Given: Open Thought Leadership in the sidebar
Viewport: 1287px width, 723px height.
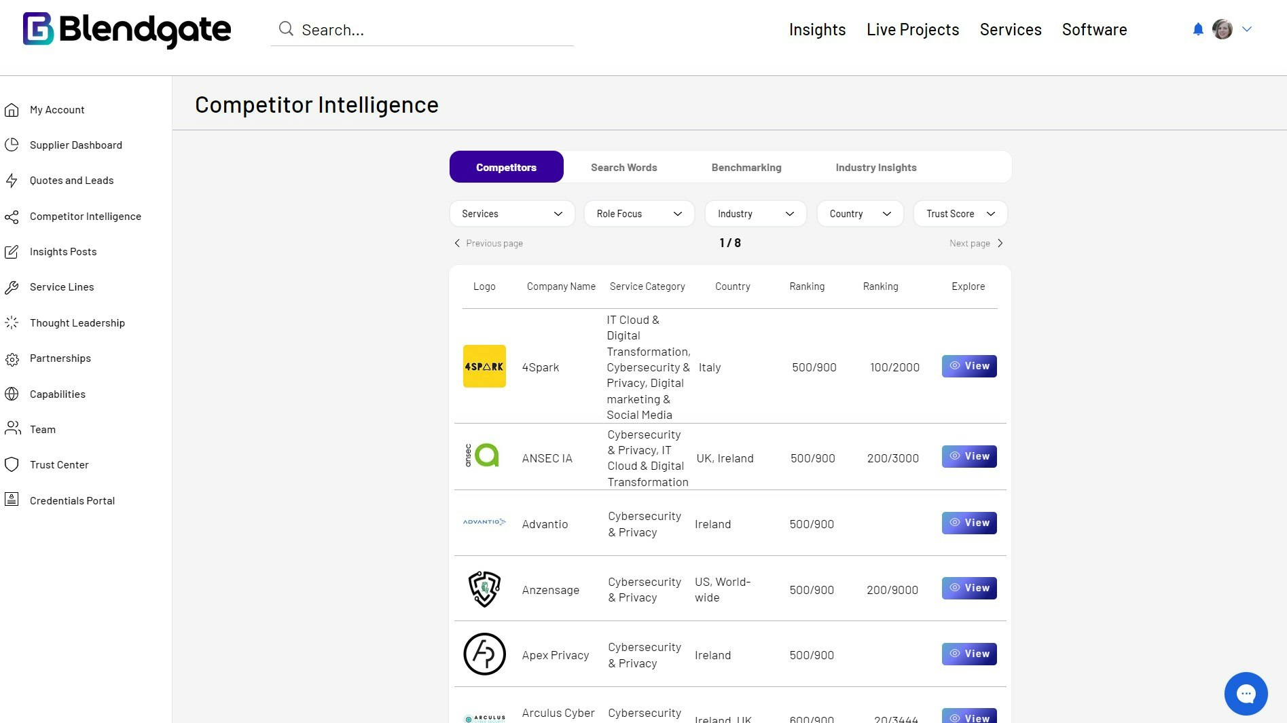Looking at the screenshot, I should pyautogui.click(x=77, y=323).
